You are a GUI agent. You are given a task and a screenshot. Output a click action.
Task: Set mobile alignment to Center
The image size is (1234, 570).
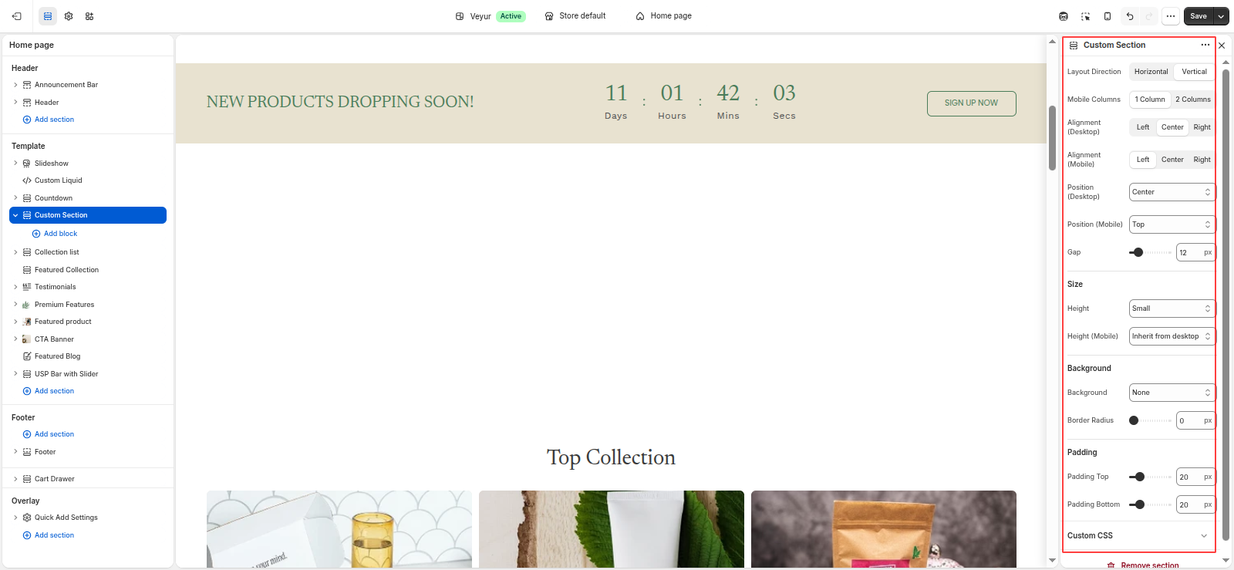pyautogui.click(x=1172, y=160)
